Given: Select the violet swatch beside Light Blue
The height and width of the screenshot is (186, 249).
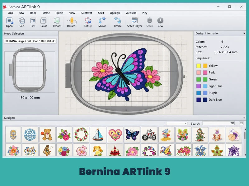Looking at the screenshot, I should 199,86.
